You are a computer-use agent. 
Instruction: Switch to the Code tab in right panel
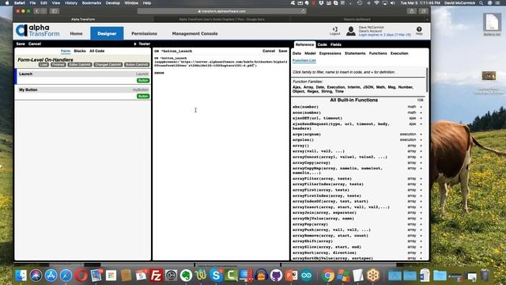click(322, 44)
